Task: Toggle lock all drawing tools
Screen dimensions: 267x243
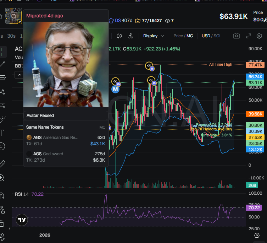Action: point(2,223)
